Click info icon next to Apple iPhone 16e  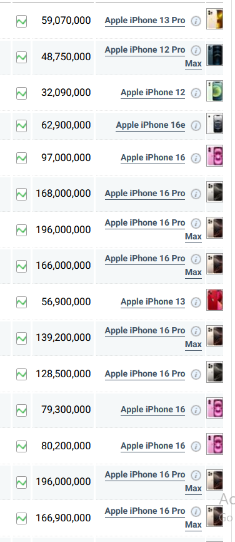(x=196, y=125)
